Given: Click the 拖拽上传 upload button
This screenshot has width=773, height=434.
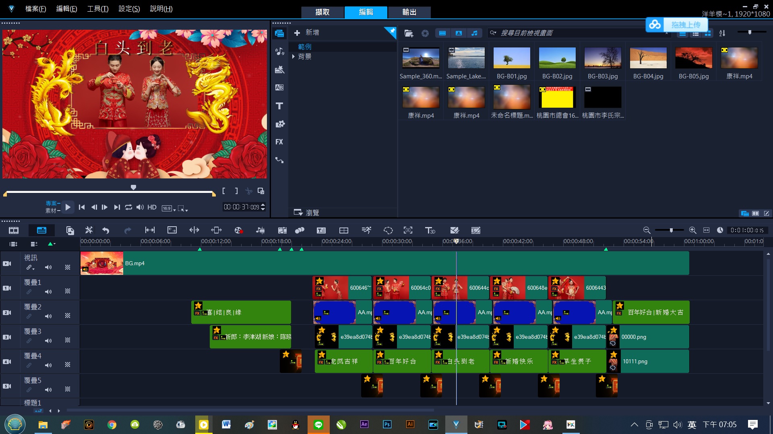Looking at the screenshot, I should (x=677, y=25).
